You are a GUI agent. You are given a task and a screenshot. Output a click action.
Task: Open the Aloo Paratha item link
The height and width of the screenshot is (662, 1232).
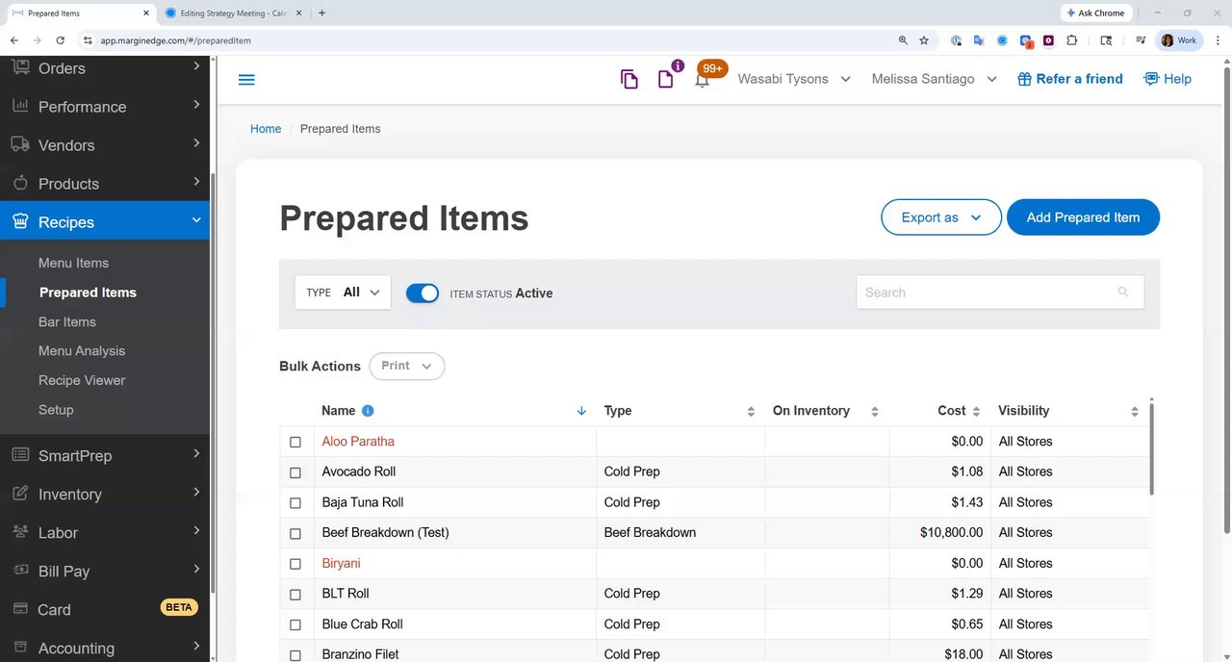click(358, 442)
